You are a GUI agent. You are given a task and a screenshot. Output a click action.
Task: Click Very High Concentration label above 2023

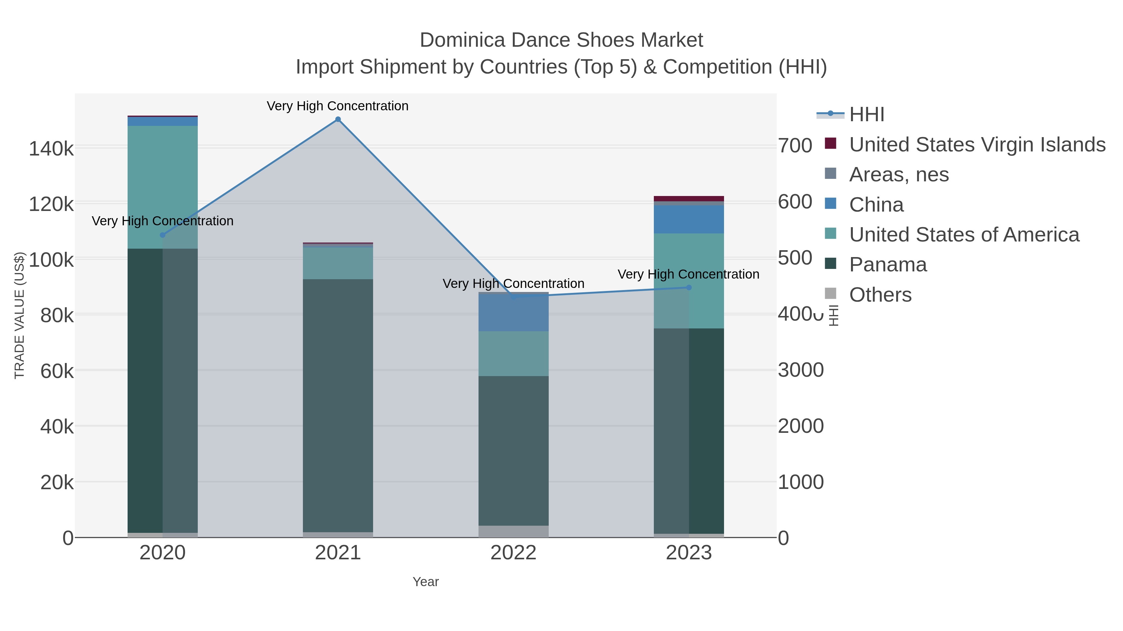(x=689, y=274)
